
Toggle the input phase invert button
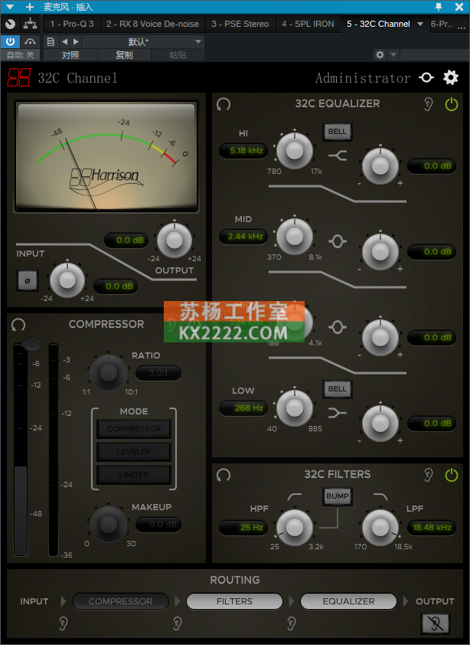pyautogui.click(x=28, y=280)
